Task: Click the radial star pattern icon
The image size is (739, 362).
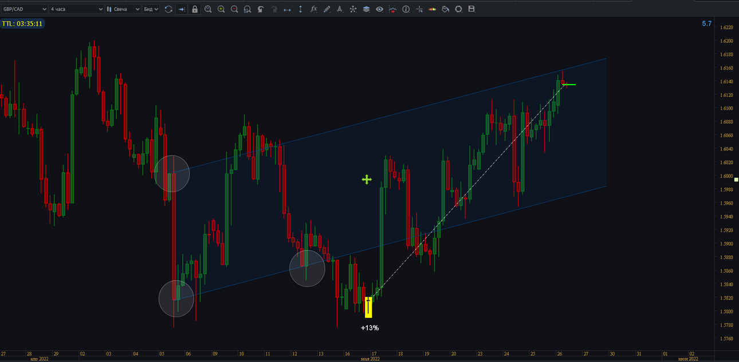Action: [353, 9]
